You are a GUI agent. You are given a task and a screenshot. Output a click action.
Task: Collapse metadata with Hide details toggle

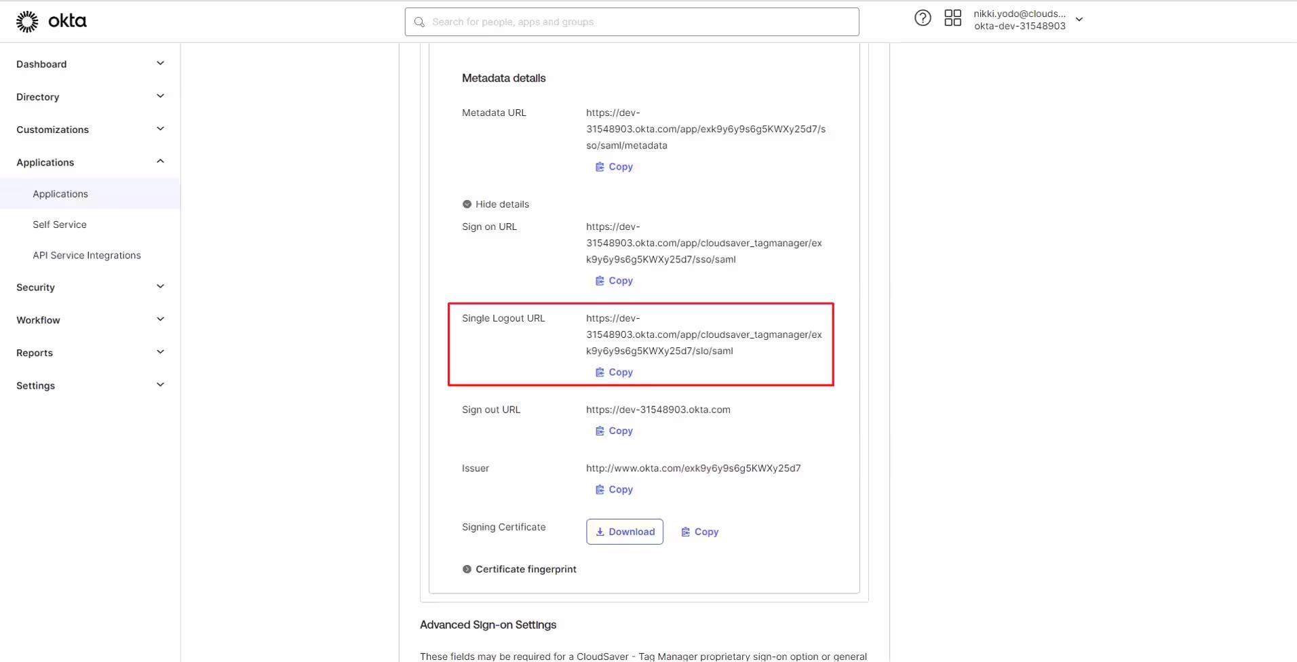(495, 204)
